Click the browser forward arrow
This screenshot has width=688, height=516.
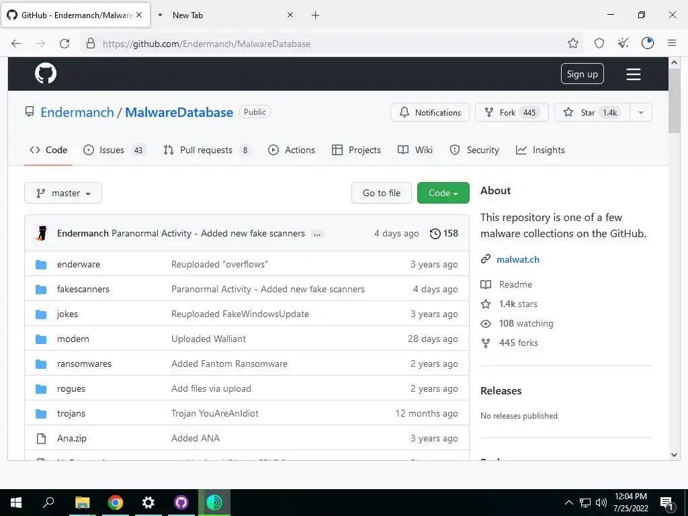tap(40, 44)
